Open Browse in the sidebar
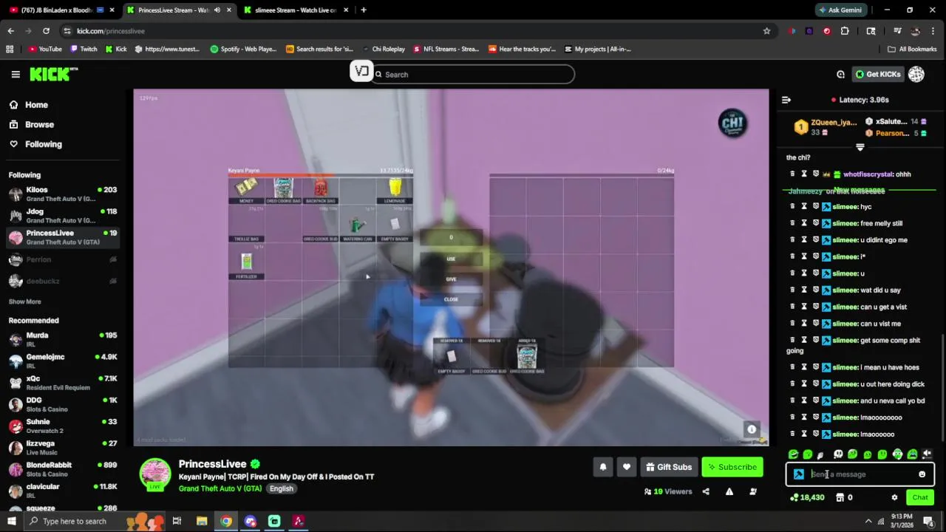The height and width of the screenshot is (532, 946). [39, 124]
